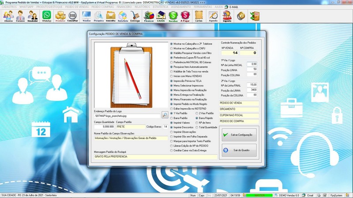Open the Agenda icon
Screen dimensions: 353x198
pyautogui.click(x=213, y=16)
